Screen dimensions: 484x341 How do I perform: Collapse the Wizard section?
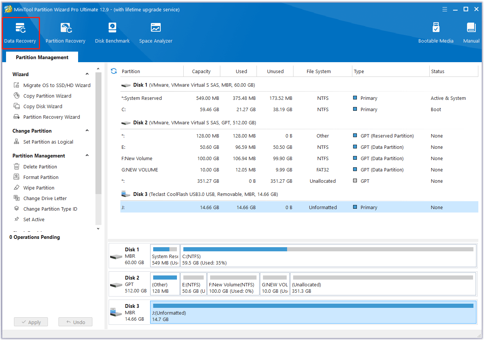[87, 74]
